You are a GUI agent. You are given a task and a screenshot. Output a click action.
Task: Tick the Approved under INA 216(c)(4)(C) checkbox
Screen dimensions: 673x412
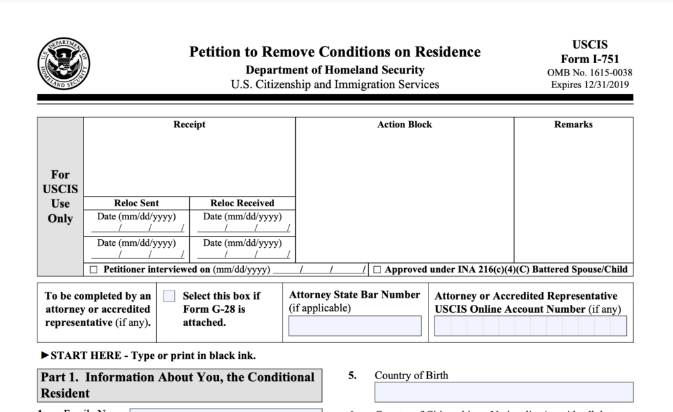point(377,269)
